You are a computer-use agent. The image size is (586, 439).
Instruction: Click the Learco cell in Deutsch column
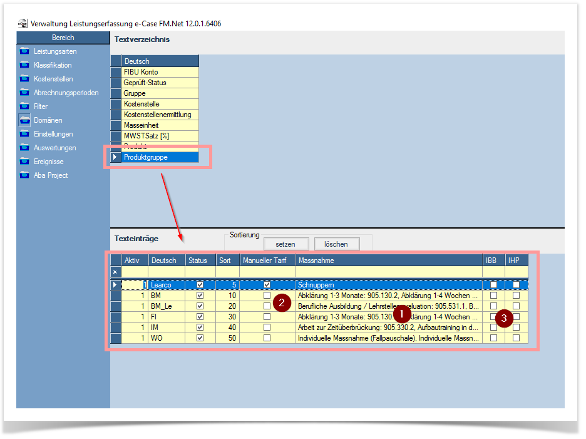(167, 285)
